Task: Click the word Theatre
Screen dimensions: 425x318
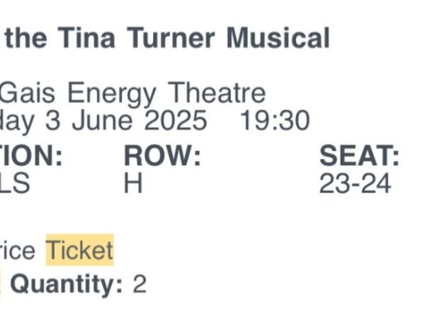Action: 217,93
